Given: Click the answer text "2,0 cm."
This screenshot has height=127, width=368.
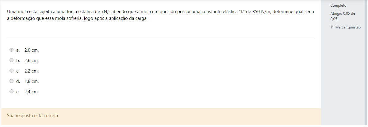Looking at the screenshot, I should click(x=31, y=50).
